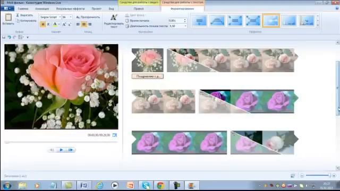Click the timeline zoom slider

coord(318,176)
